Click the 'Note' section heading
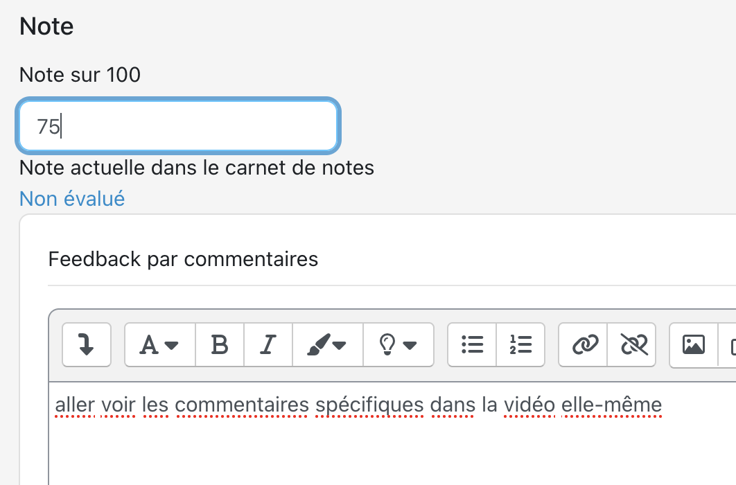The height and width of the screenshot is (485, 736). pyautogui.click(x=46, y=27)
